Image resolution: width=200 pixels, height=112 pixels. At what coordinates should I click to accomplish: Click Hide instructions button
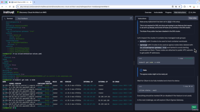pyautogui.click(x=180, y=12)
